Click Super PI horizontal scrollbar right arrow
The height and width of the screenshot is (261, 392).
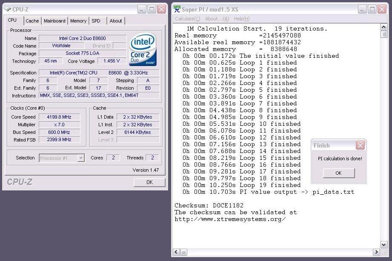click(376, 252)
